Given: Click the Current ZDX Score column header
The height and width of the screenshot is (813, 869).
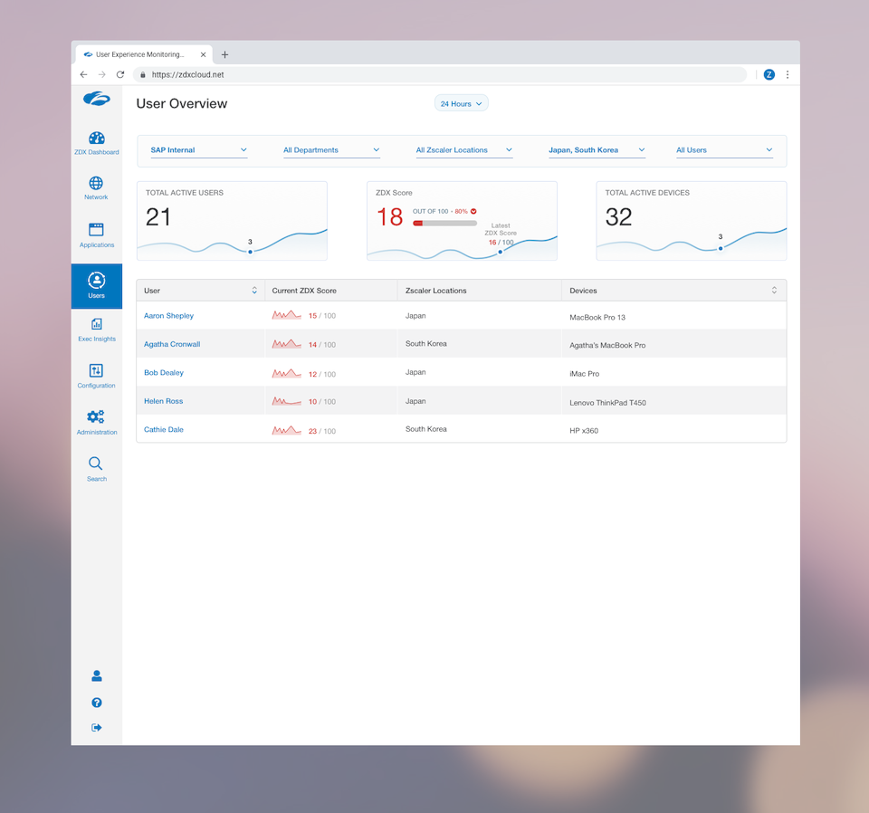Looking at the screenshot, I should point(304,291).
